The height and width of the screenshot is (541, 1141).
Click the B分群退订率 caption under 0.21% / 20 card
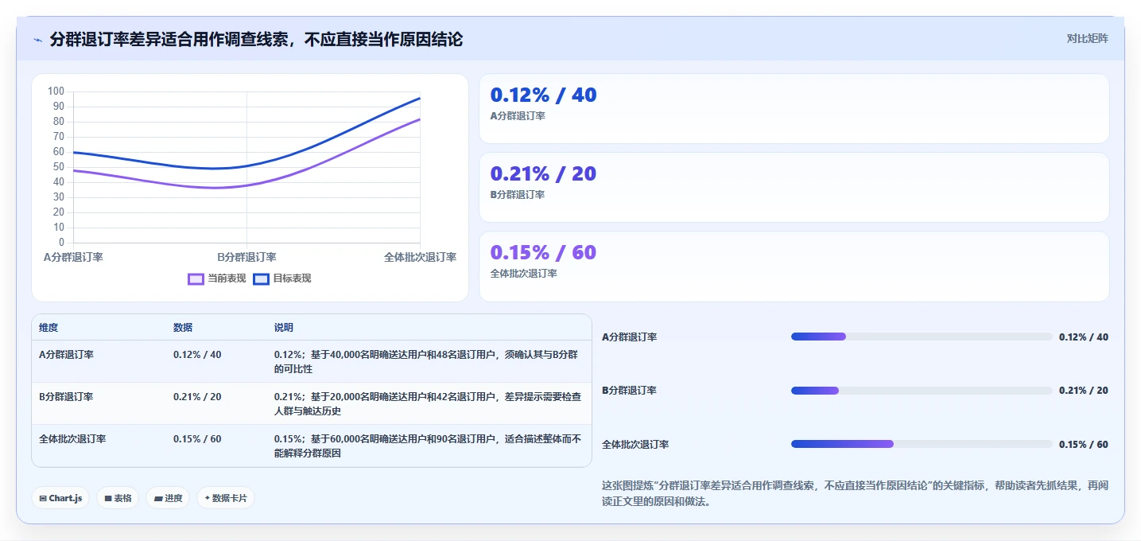tap(518, 195)
